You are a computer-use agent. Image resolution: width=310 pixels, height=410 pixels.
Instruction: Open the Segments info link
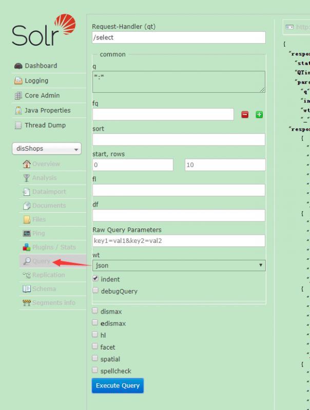(x=54, y=303)
